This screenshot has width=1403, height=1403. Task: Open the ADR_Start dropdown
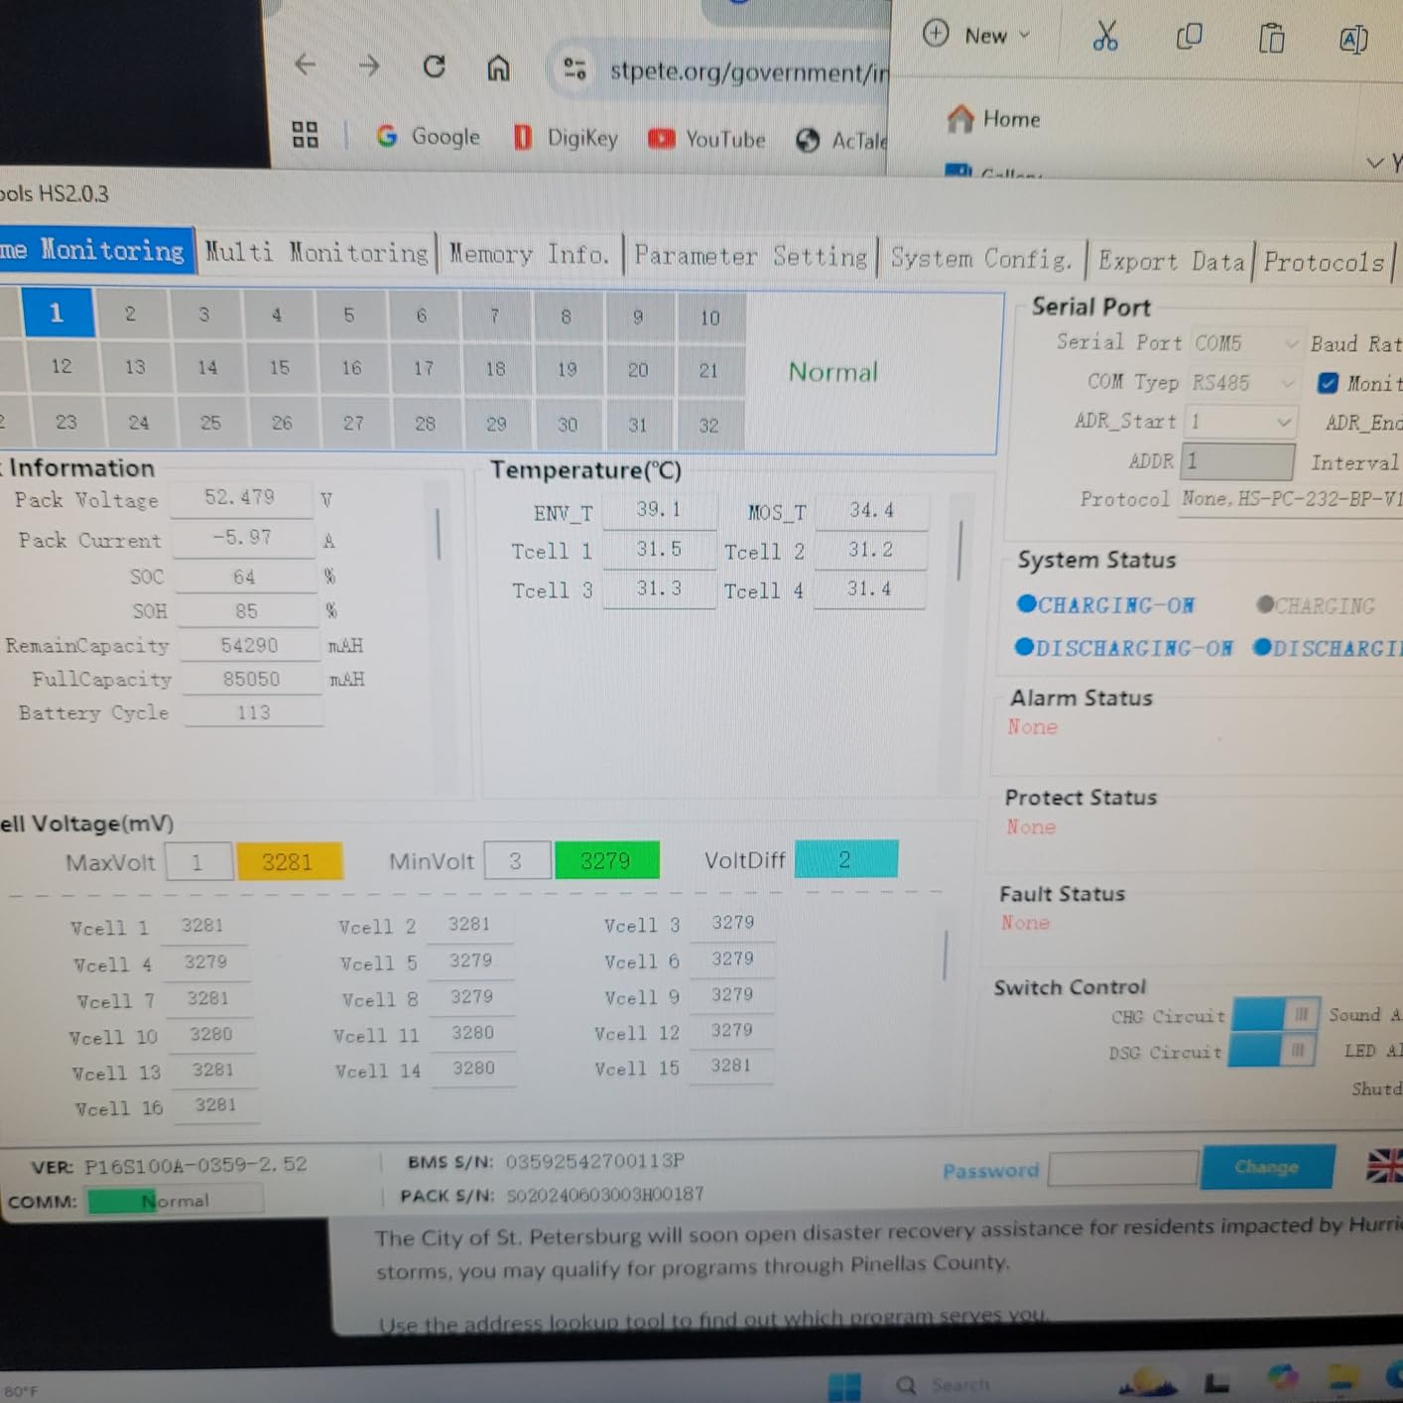[1240, 422]
